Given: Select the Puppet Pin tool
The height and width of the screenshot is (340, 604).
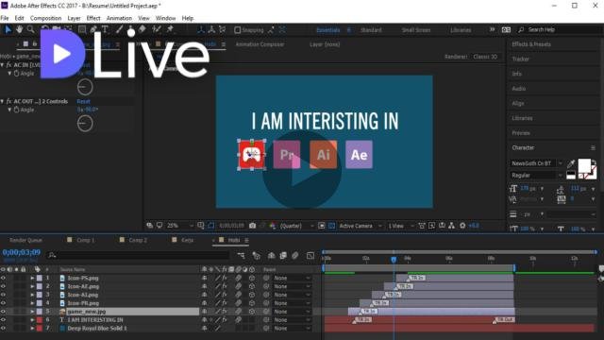Looking at the screenshot, I should point(170,29).
